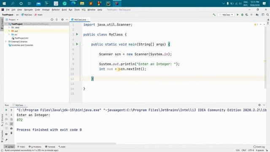Toggle the Pin Tab icon in the Run panel
This screenshot has height=152, width=270.
(6, 140)
